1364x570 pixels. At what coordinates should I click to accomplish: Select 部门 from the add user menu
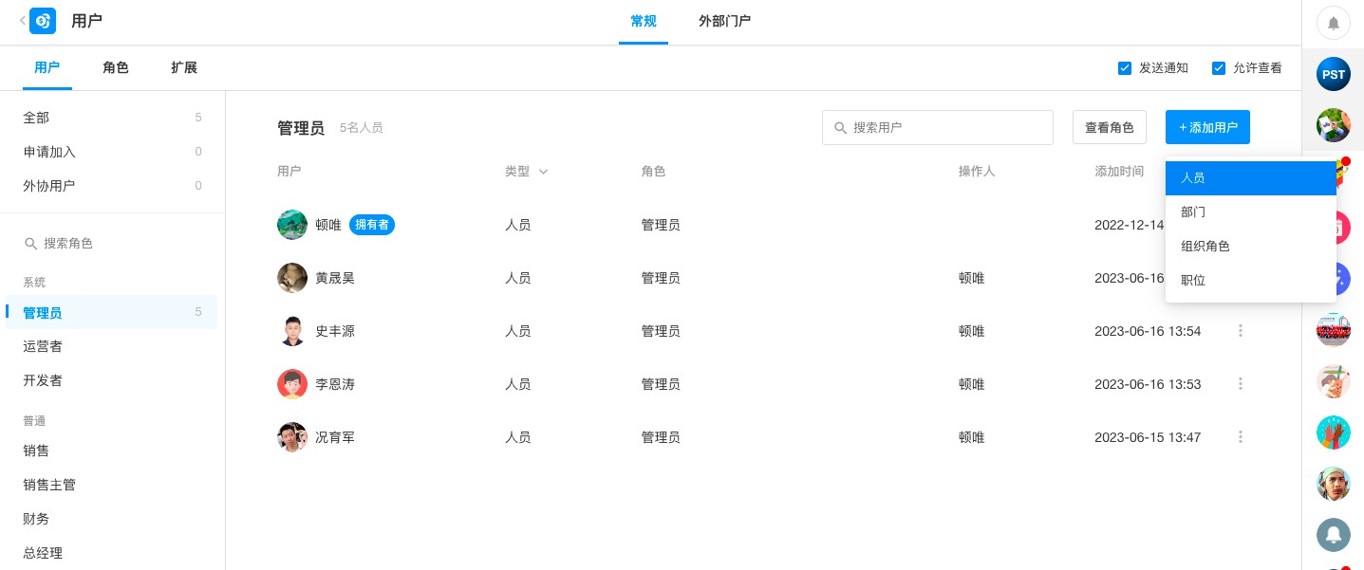pyautogui.click(x=1193, y=212)
